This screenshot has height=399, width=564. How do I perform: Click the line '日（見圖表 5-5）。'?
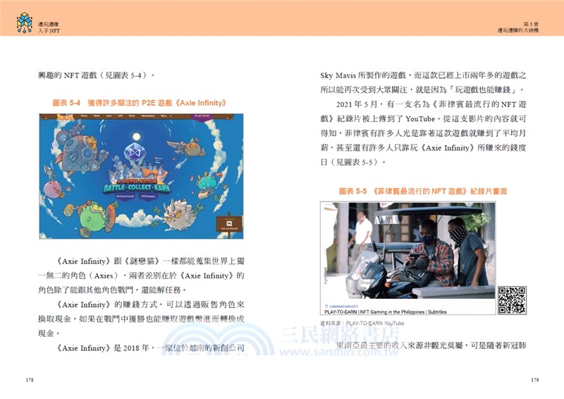pyautogui.click(x=353, y=162)
